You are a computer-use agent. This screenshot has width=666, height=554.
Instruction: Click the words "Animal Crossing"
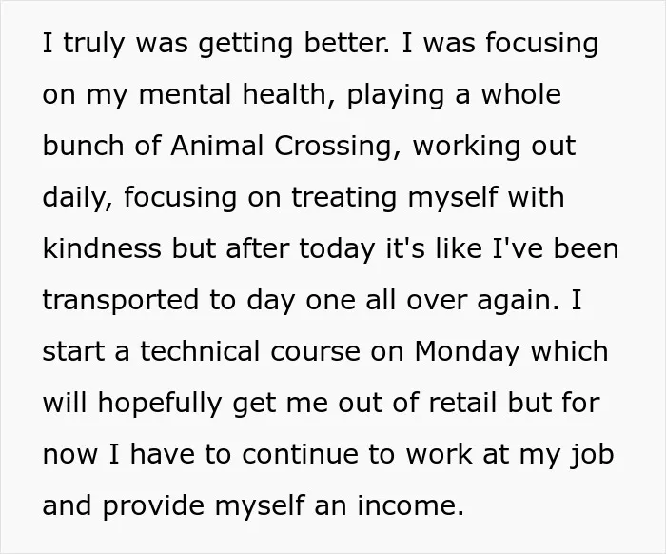click(x=282, y=147)
